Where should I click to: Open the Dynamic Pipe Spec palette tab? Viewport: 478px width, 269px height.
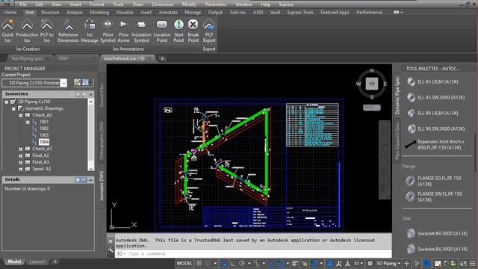pyautogui.click(x=397, y=96)
